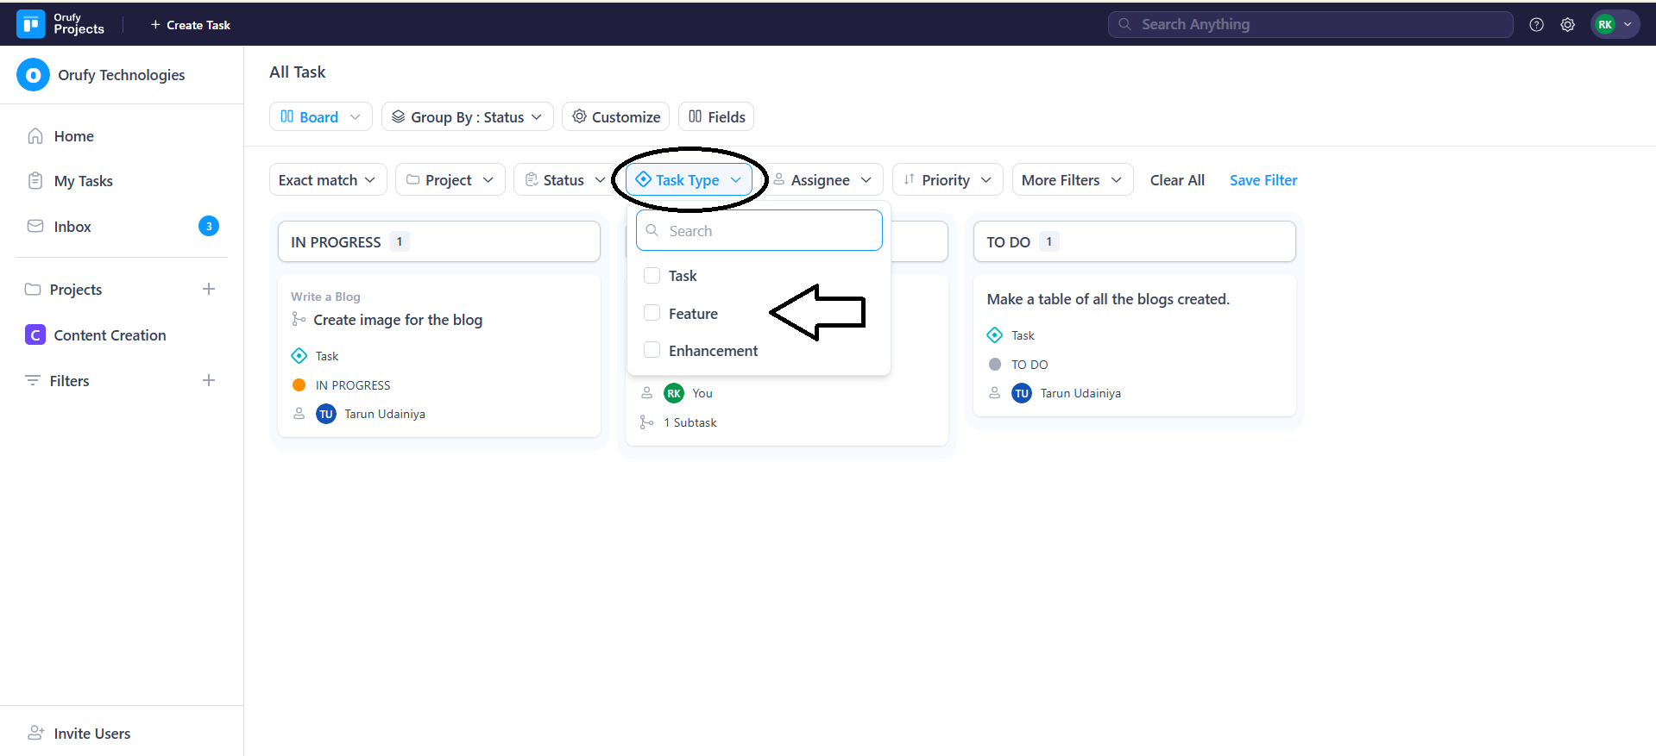Click the Create Task button

click(191, 25)
